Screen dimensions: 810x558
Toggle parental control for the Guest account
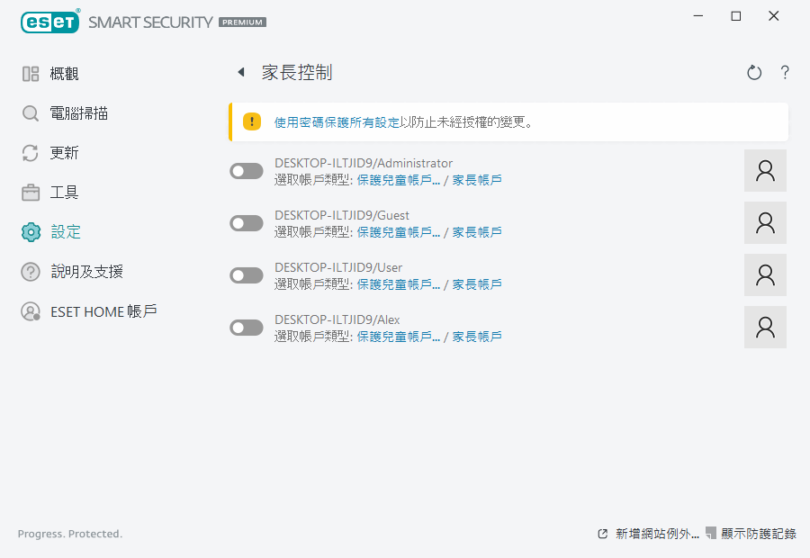click(x=247, y=223)
